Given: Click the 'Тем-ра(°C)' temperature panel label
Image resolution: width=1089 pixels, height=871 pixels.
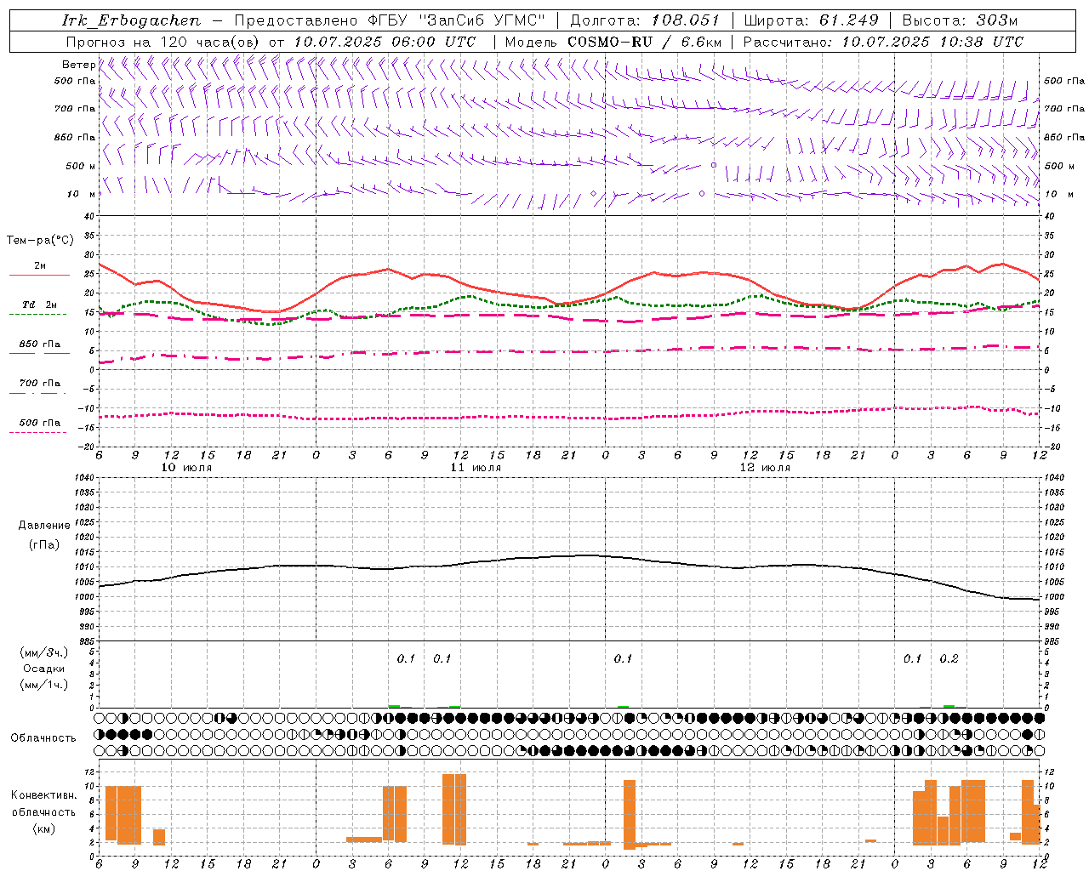Looking at the screenshot, I should (x=40, y=241).
